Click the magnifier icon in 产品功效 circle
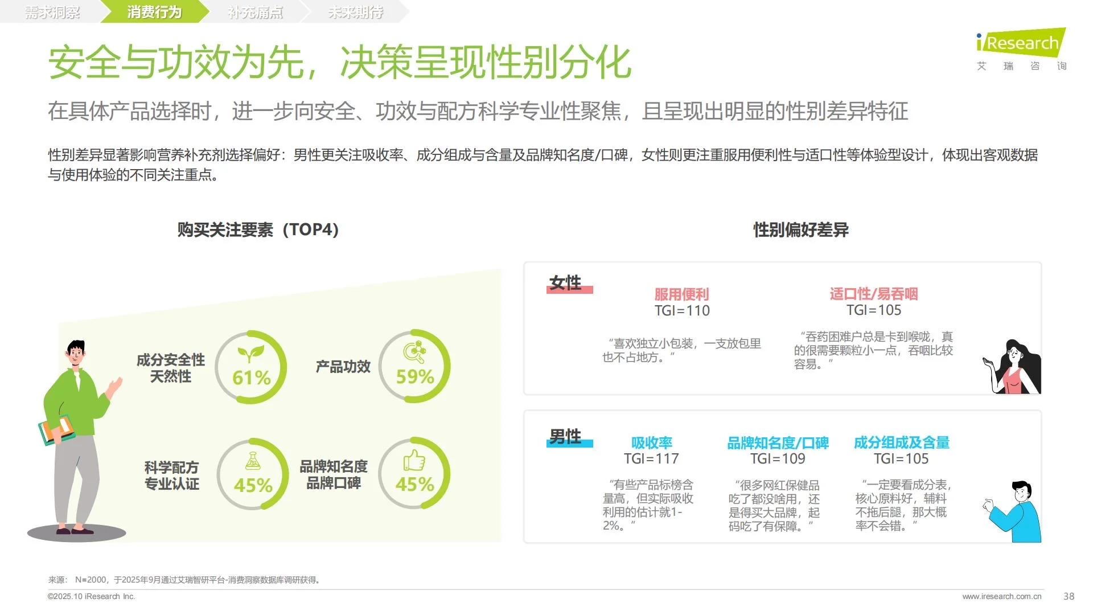Viewport: 1093px width, 615px height. 415,352
